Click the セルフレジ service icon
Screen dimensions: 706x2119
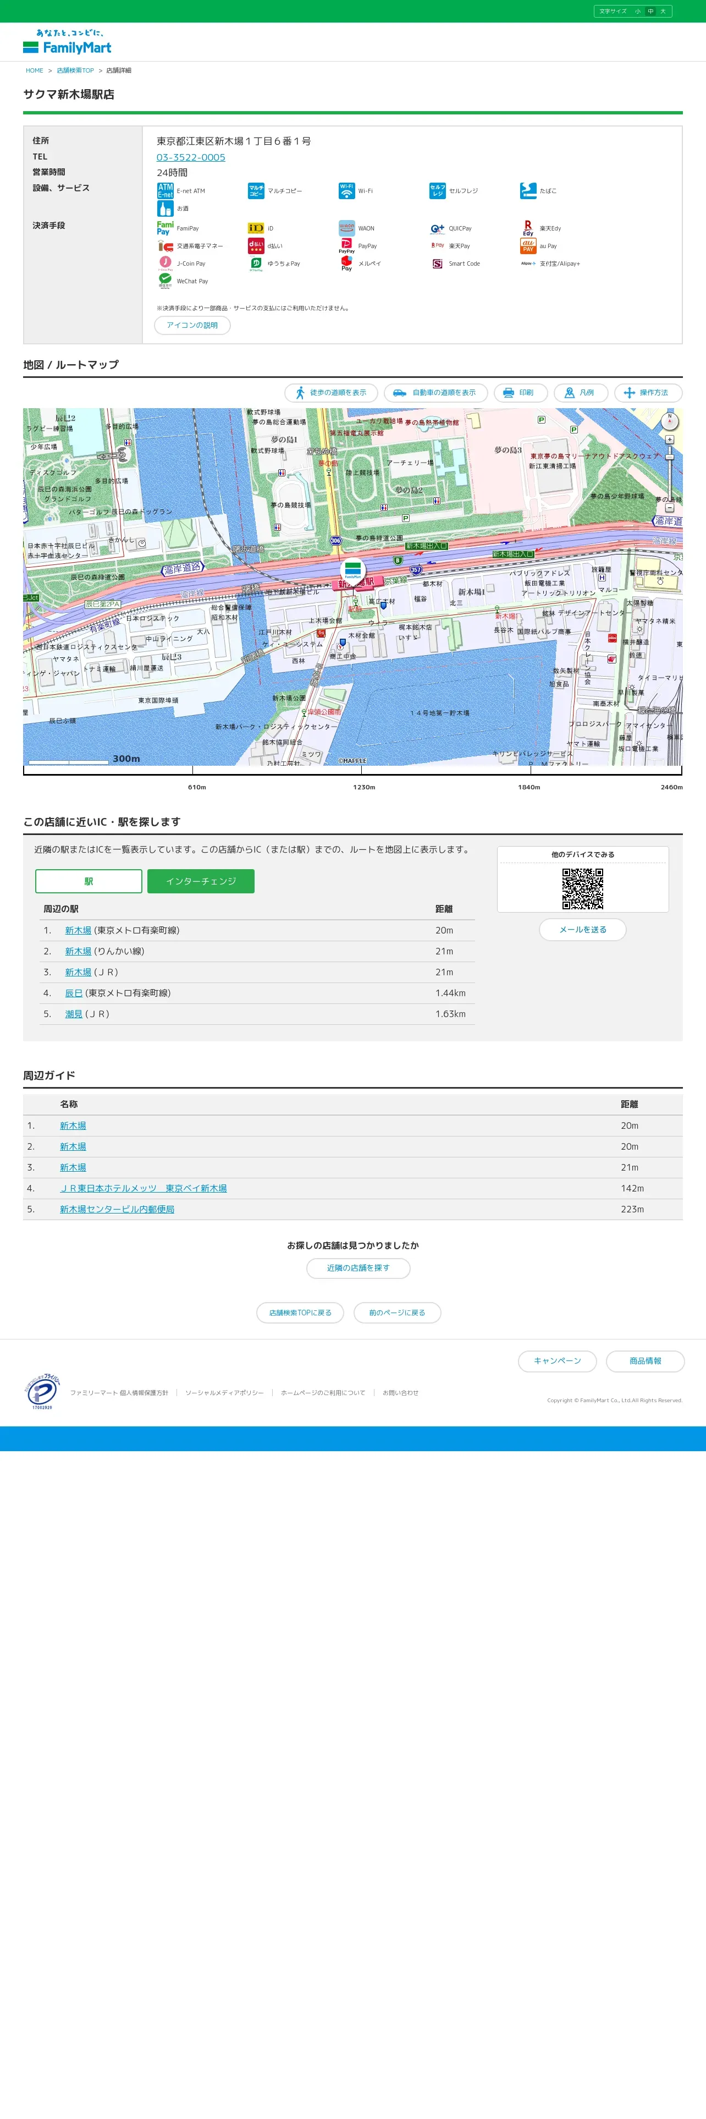point(437,191)
